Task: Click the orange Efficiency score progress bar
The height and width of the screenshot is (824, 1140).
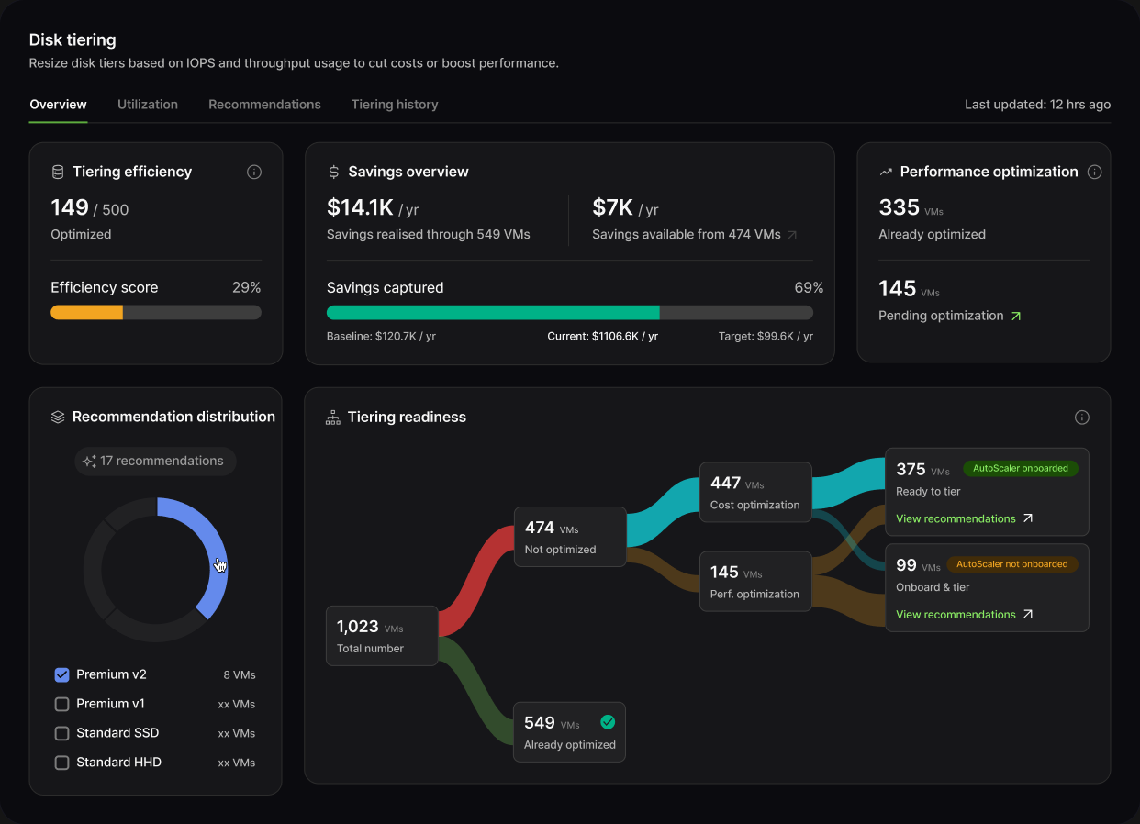Action: pyautogui.click(x=87, y=313)
